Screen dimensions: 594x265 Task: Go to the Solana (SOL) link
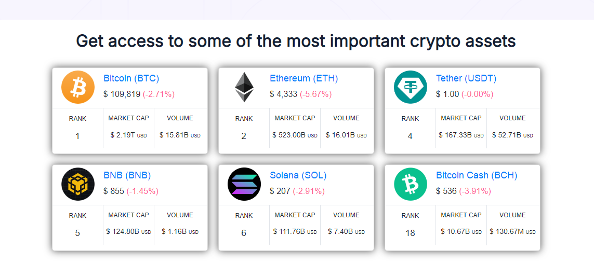point(298,175)
